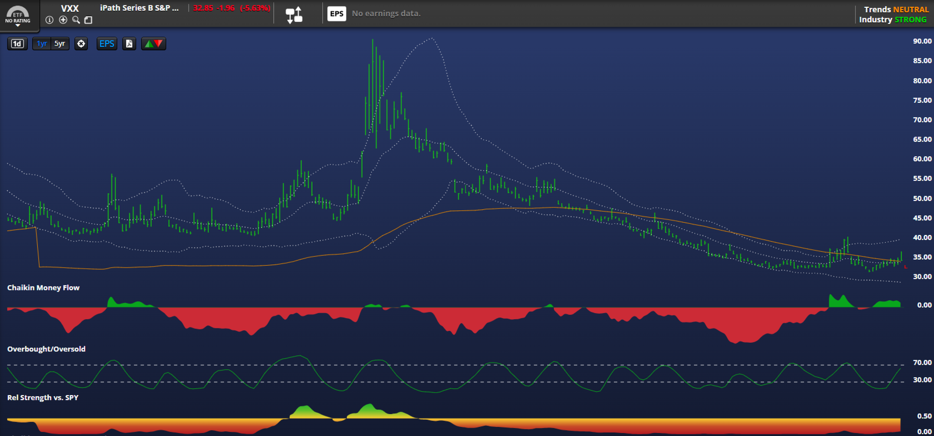Toggle the green/red up-down arrows button
934x436 pixels.
pyautogui.click(x=153, y=44)
